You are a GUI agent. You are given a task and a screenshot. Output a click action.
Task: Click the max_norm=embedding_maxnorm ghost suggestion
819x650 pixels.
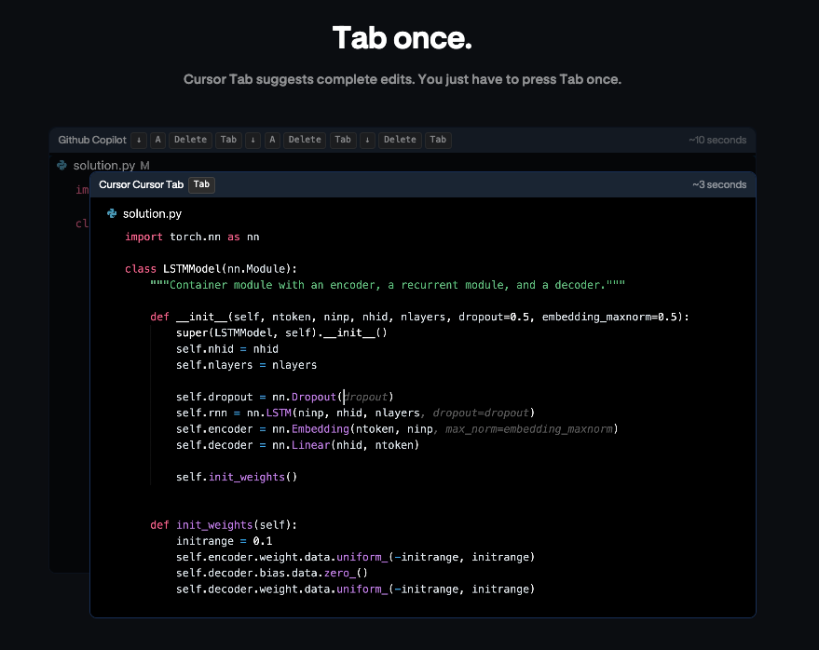coord(529,429)
